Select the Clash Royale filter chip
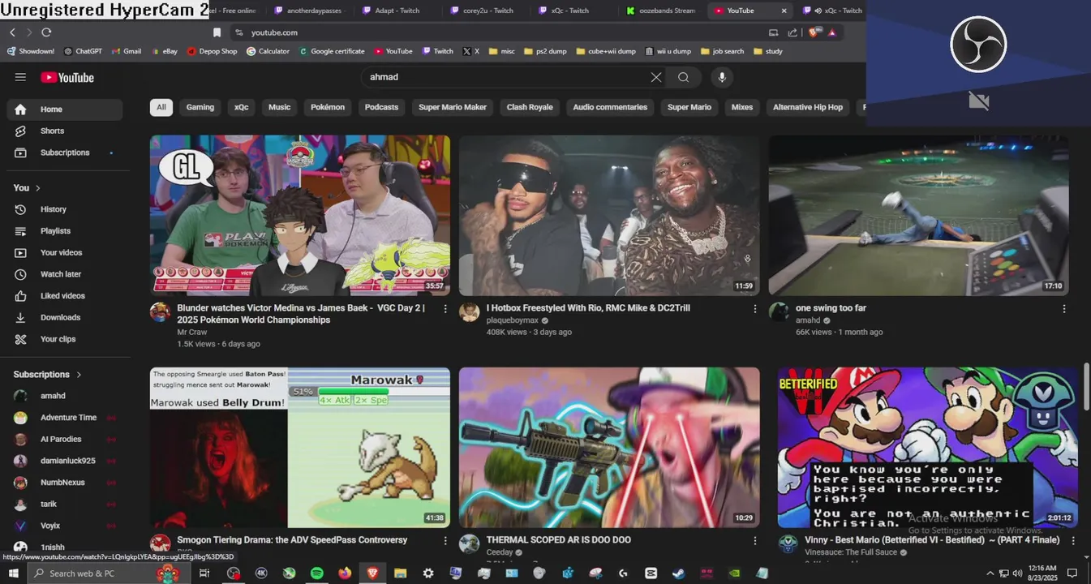This screenshot has width=1091, height=584. coord(530,107)
